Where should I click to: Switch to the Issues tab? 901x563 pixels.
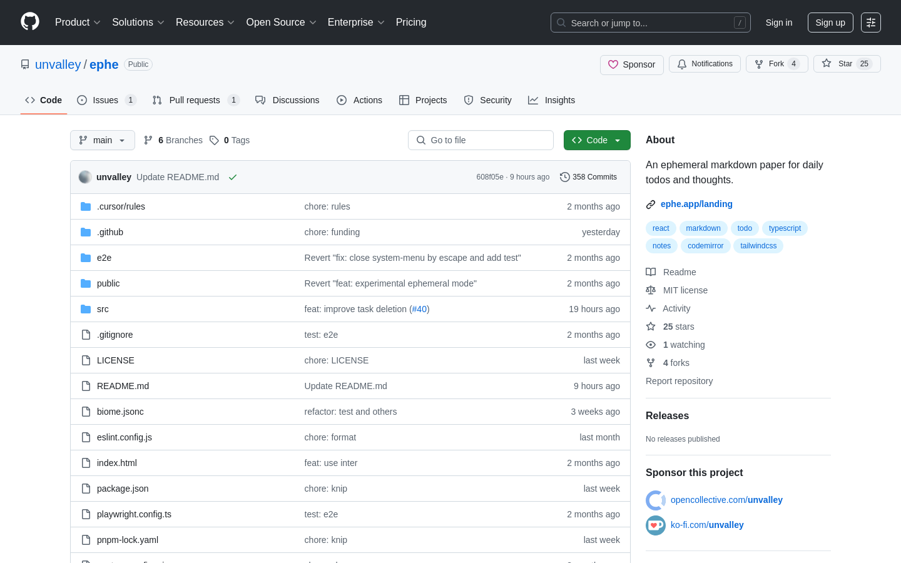coord(106,100)
